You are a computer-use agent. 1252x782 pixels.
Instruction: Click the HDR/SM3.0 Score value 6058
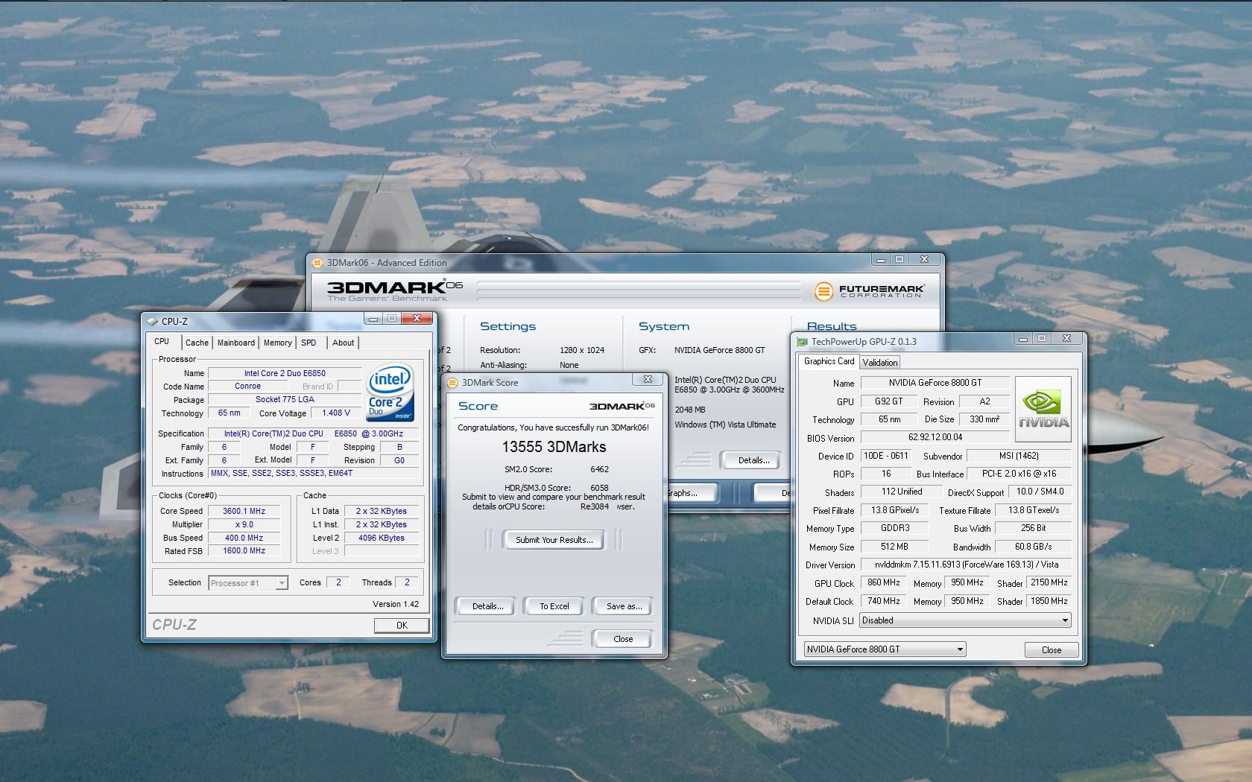pos(599,488)
